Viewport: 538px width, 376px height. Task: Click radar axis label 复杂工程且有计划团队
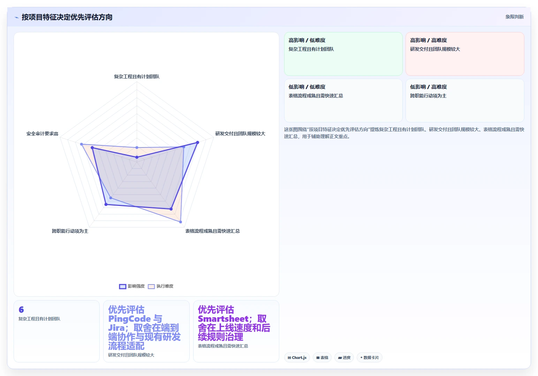137,77
